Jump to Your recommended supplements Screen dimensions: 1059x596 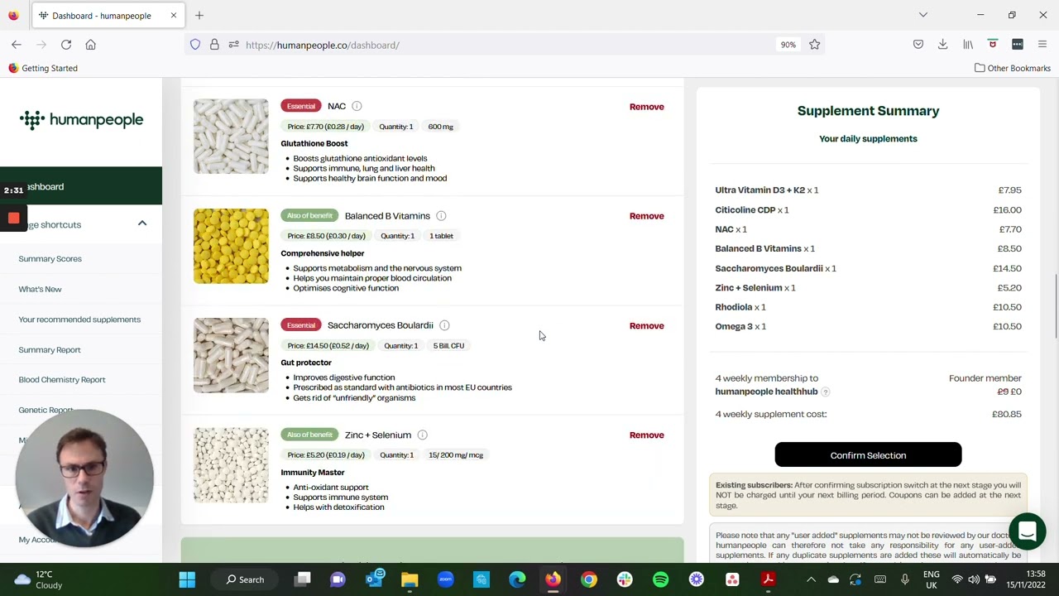click(x=79, y=320)
